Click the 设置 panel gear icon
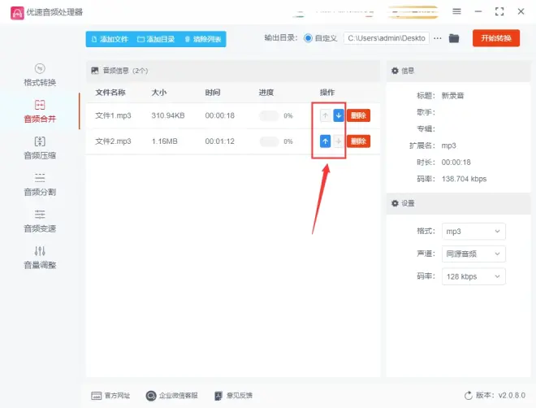Image resolution: width=536 pixels, height=408 pixels. point(395,203)
